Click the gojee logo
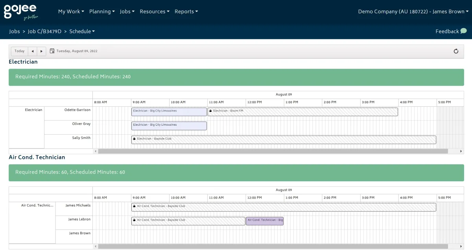 pyautogui.click(x=21, y=12)
